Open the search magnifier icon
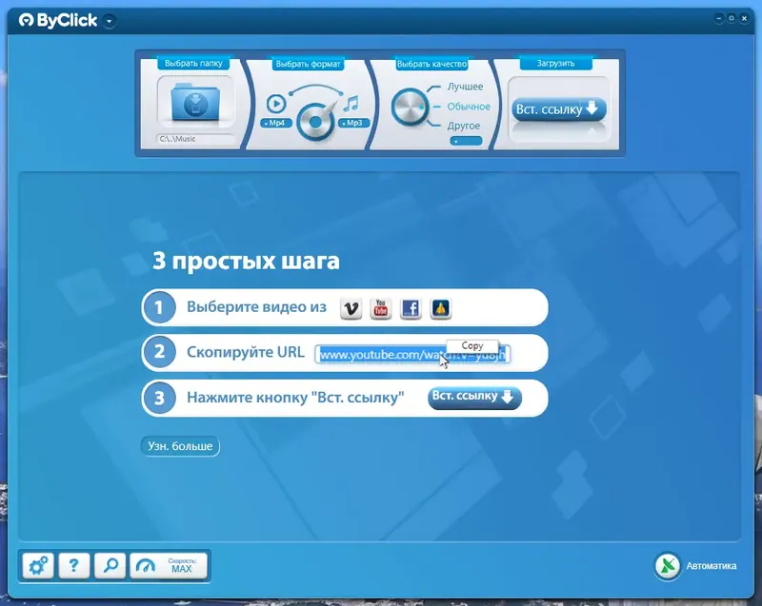The width and height of the screenshot is (762, 606). pyautogui.click(x=110, y=565)
